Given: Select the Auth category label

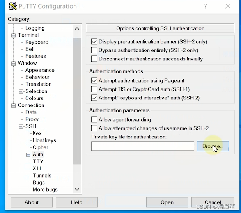Looking at the screenshot, I should click(x=38, y=154).
